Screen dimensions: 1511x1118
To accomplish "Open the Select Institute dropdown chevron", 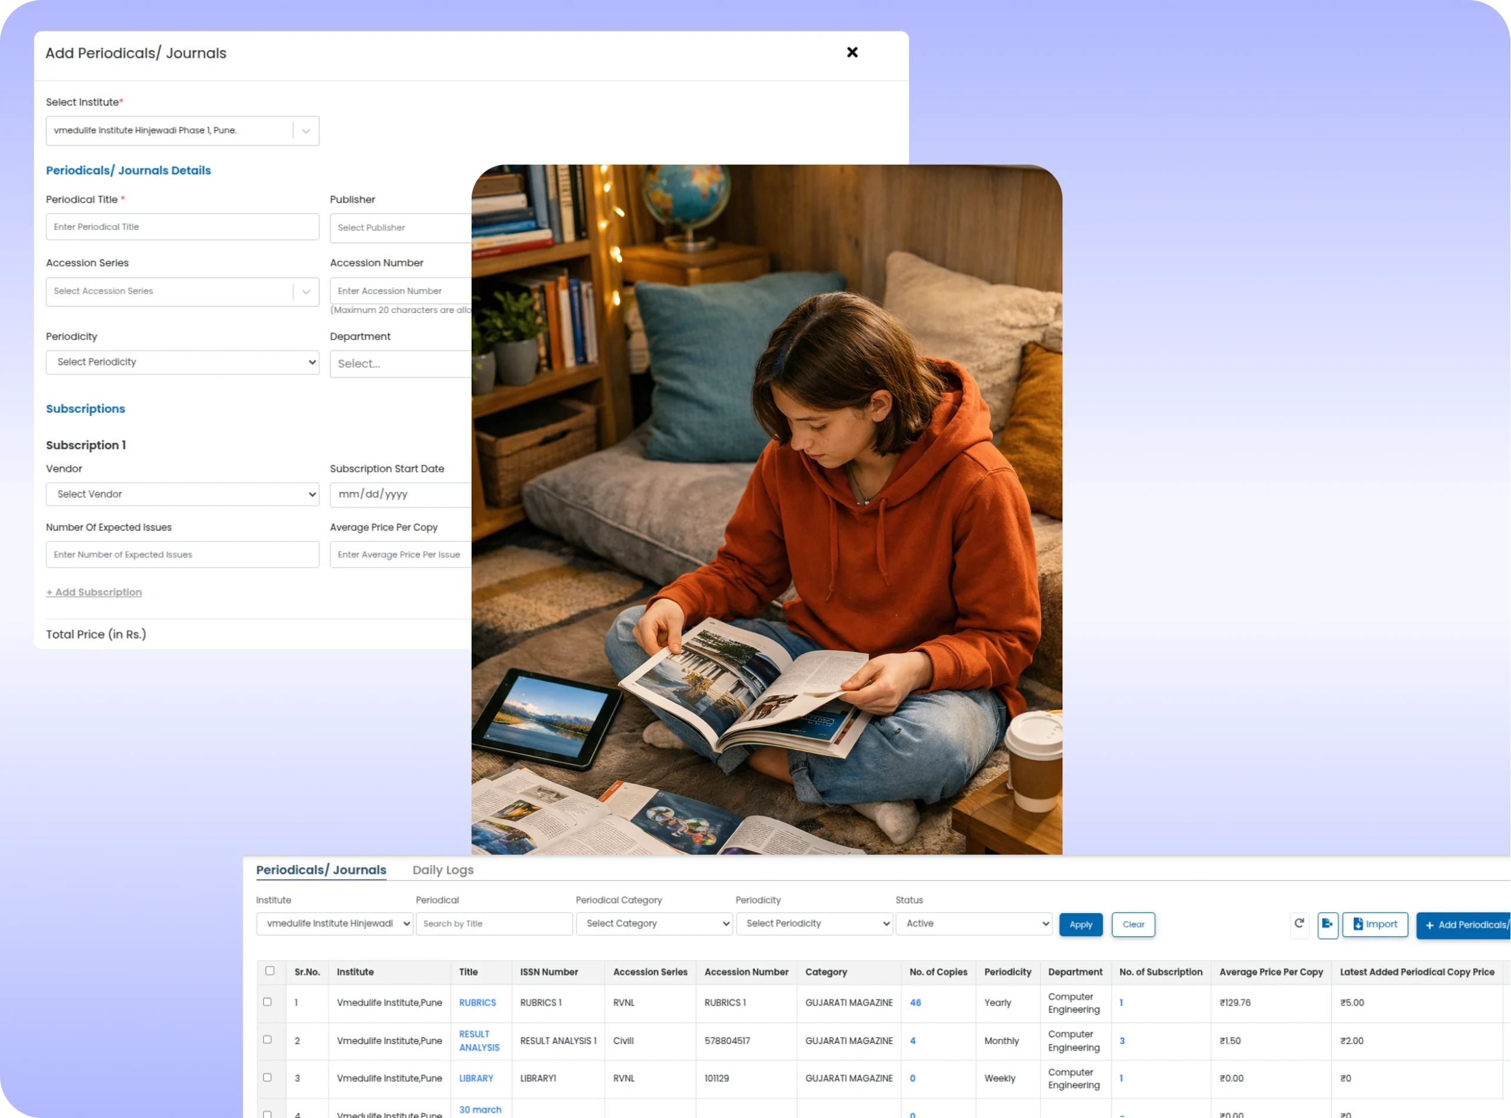I will click(306, 131).
